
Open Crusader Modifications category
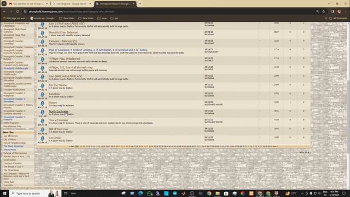point(14,90)
